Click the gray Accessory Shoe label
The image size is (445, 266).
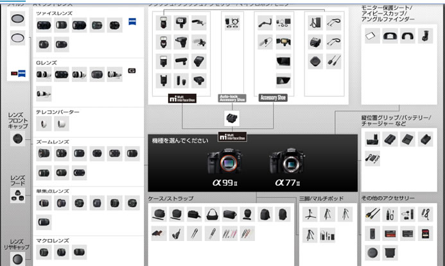(x=273, y=97)
